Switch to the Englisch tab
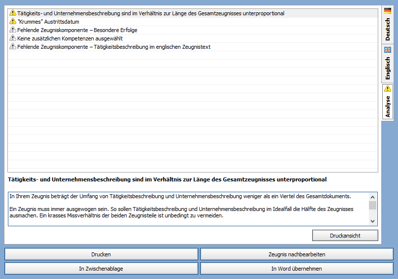The width and height of the screenshot is (398, 279). (387, 64)
